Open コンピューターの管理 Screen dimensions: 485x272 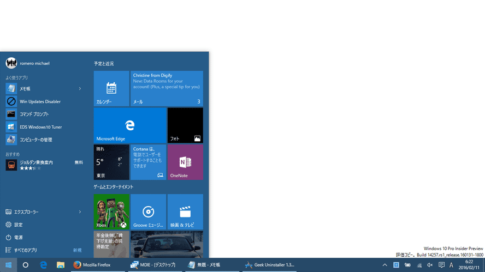point(44,140)
